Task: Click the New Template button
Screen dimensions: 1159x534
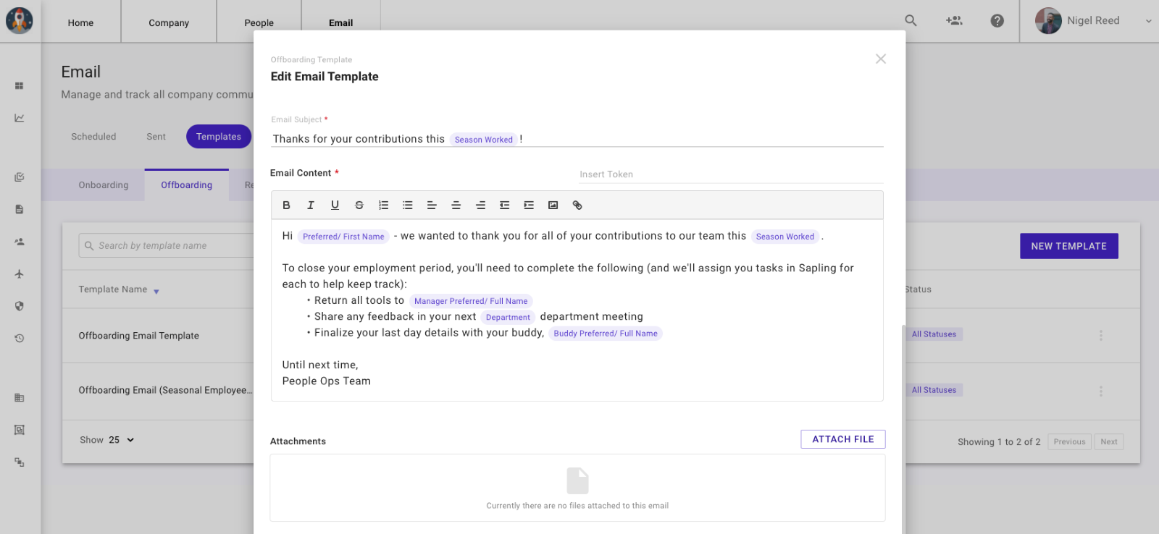Action: (1068, 246)
